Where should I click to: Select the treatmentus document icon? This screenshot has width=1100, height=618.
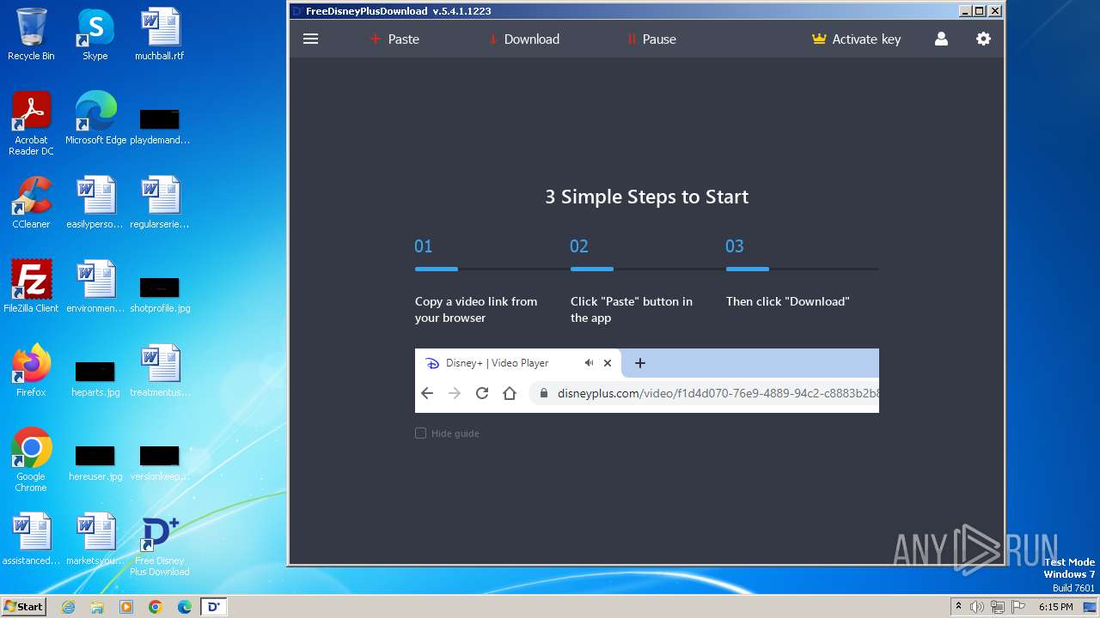[x=160, y=371]
